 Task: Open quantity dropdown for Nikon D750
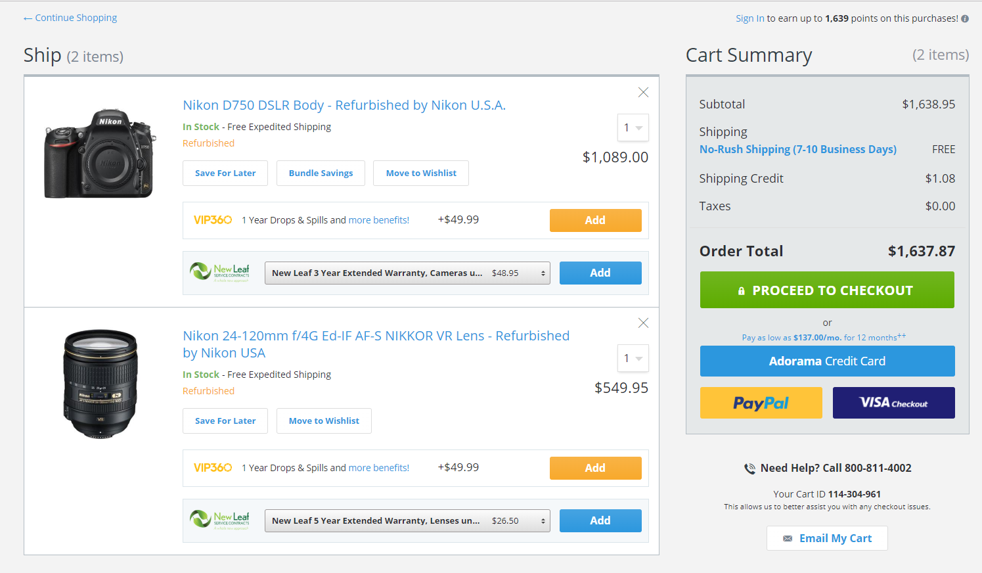pos(633,127)
